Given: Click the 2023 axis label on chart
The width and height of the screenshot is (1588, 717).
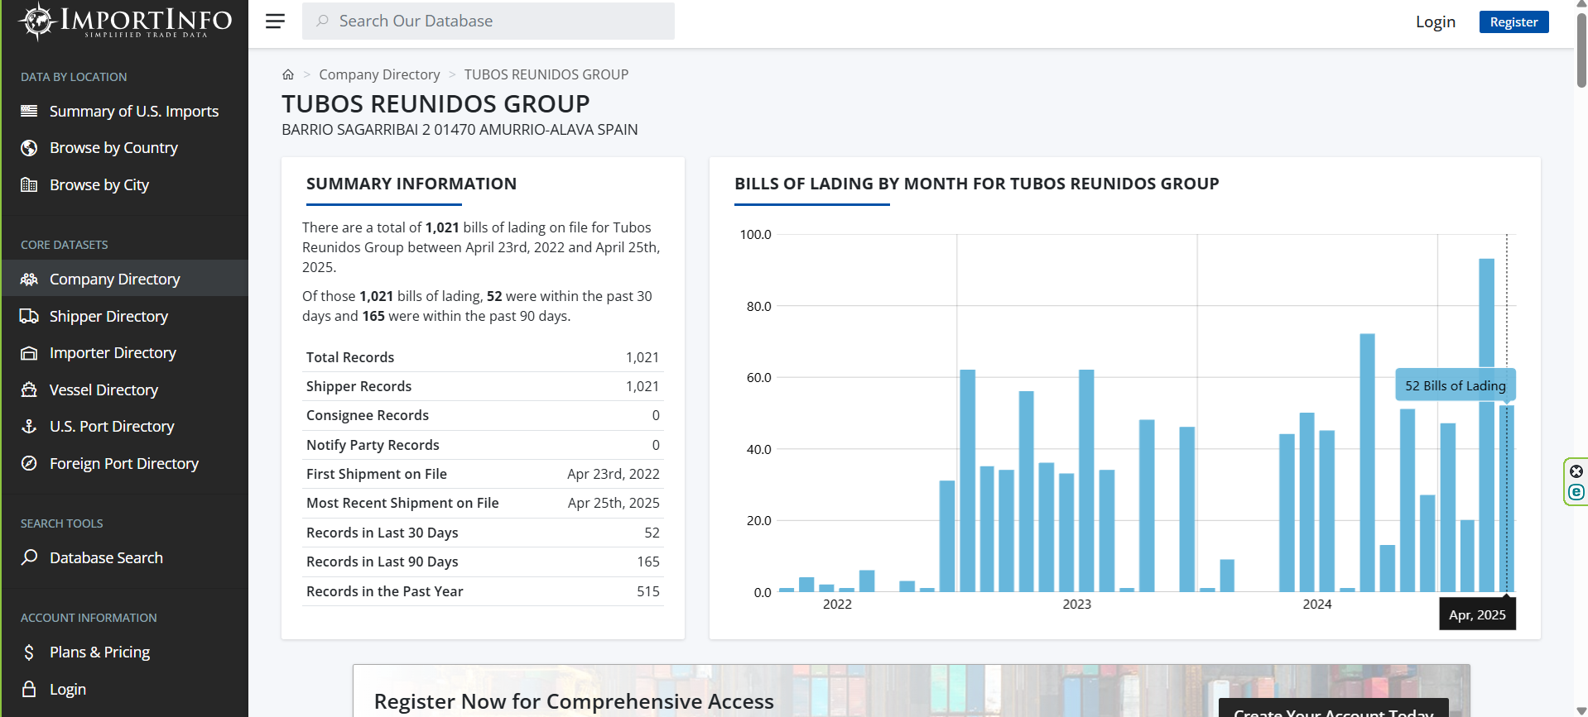Looking at the screenshot, I should point(1077,605).
